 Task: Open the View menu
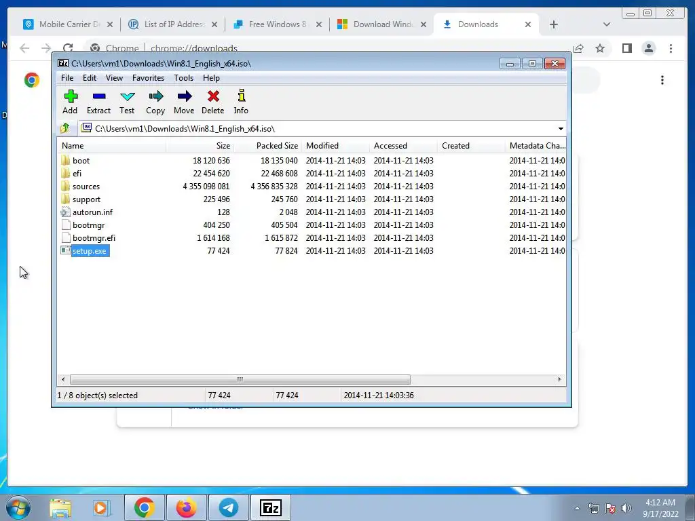pos(114,78)
